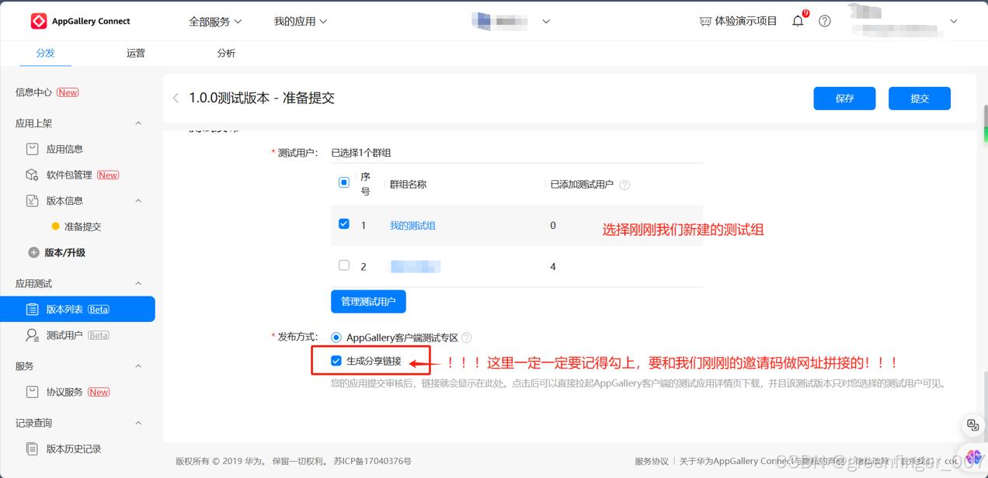Uncheck the 我的测试组 row checkbox
The height and width of the screenshot is (478, 988).
pyautogui.click(x=344, y=224)
